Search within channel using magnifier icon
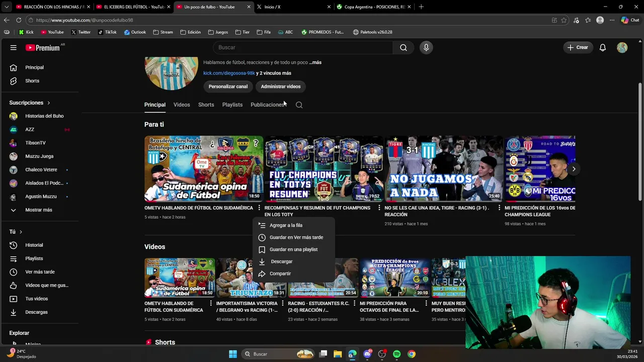The image size is (644, 362). coord(299,105)
